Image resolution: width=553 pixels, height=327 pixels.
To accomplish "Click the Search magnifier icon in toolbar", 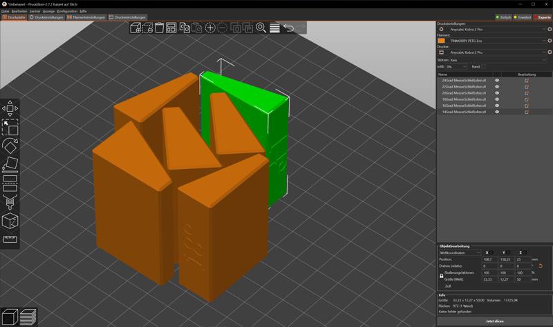I will (x=261, y=28).
